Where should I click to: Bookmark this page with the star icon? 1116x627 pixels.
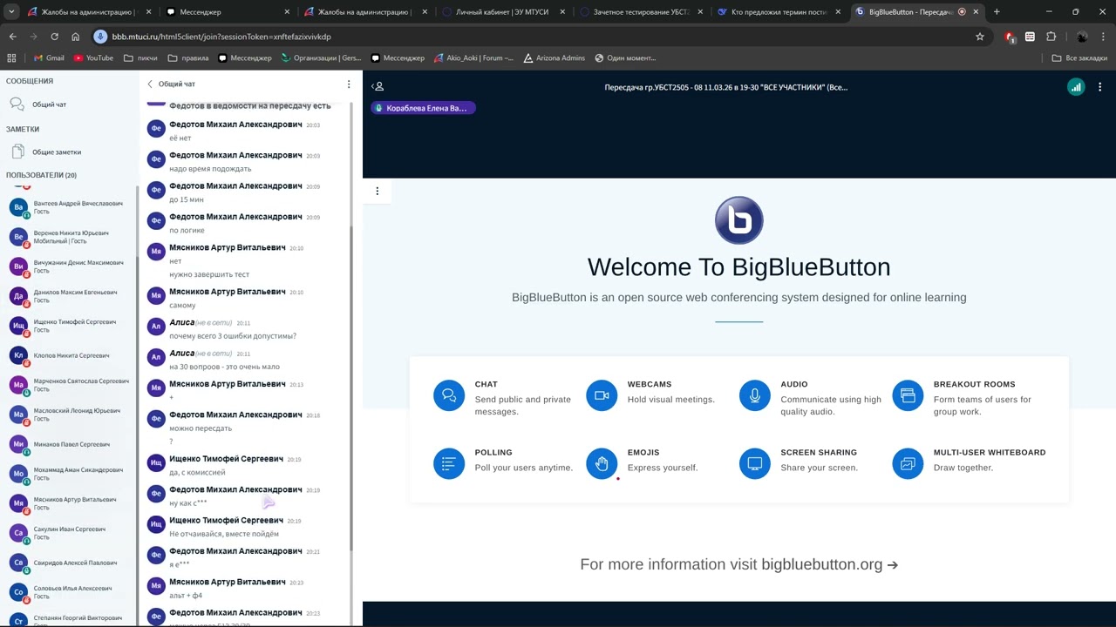pos(980,37)
